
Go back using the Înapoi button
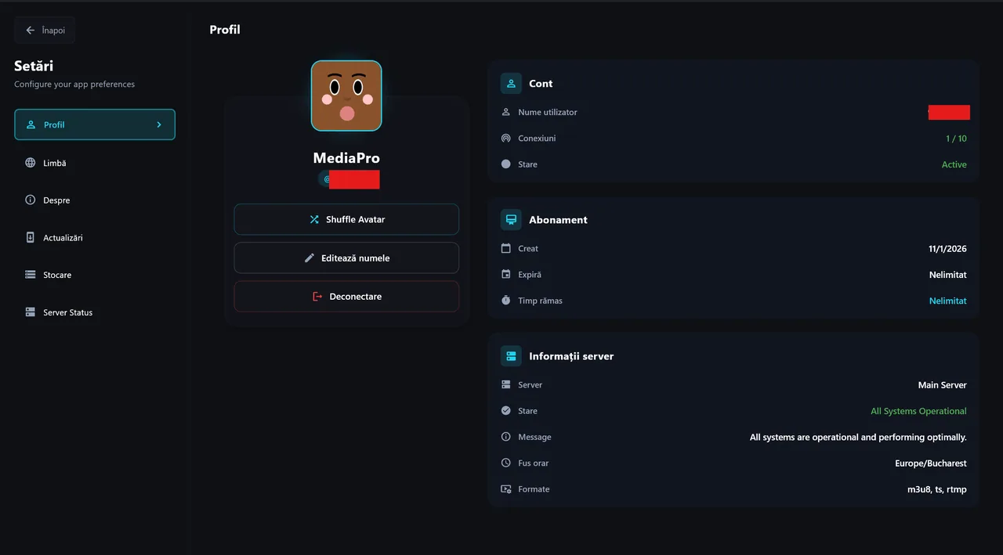(45, 31)
